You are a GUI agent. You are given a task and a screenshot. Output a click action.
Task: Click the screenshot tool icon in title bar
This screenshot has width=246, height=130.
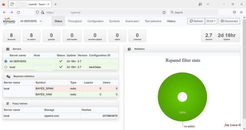tap(200, 4)
